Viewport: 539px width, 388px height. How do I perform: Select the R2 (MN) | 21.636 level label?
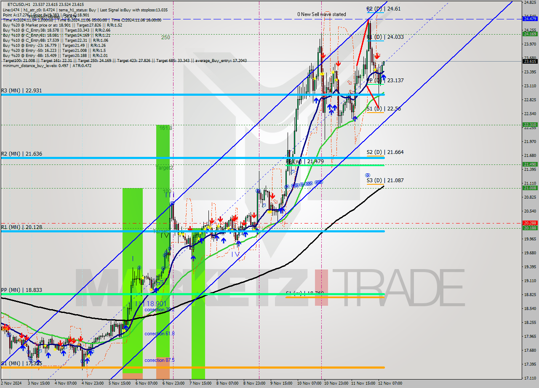21,154
